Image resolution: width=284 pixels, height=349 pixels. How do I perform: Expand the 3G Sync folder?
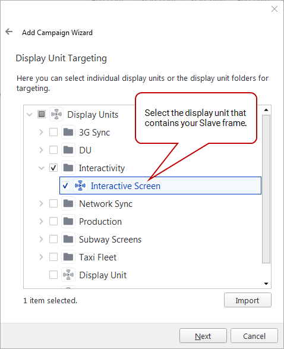tap(41, 132)
